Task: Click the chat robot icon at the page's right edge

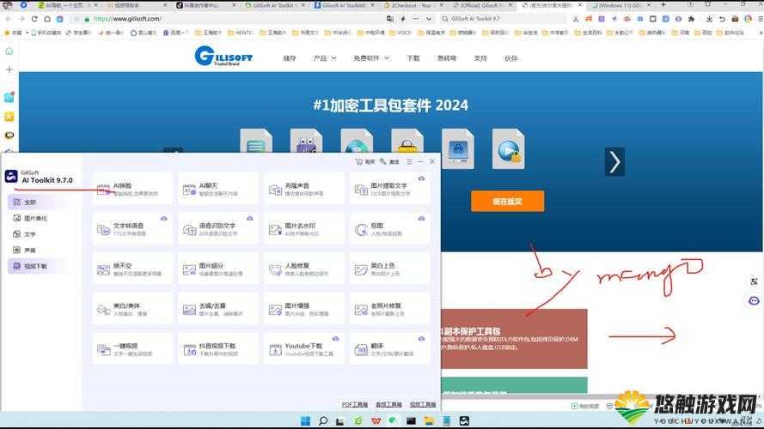Action: pyautogui.click(x=754, y=300)
